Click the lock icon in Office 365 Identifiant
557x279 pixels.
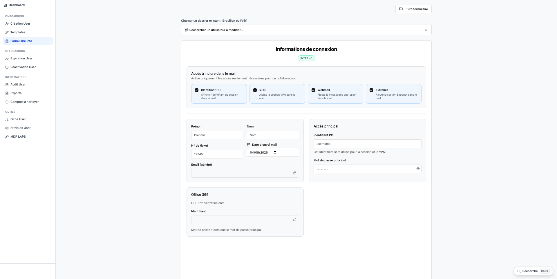295,220
